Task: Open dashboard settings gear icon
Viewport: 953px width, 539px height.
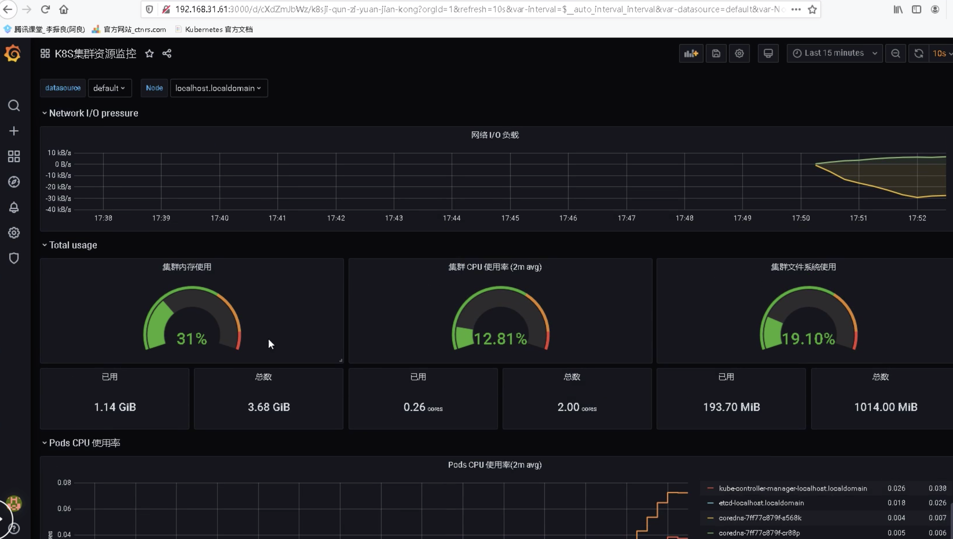Action: tap(739, 53)
